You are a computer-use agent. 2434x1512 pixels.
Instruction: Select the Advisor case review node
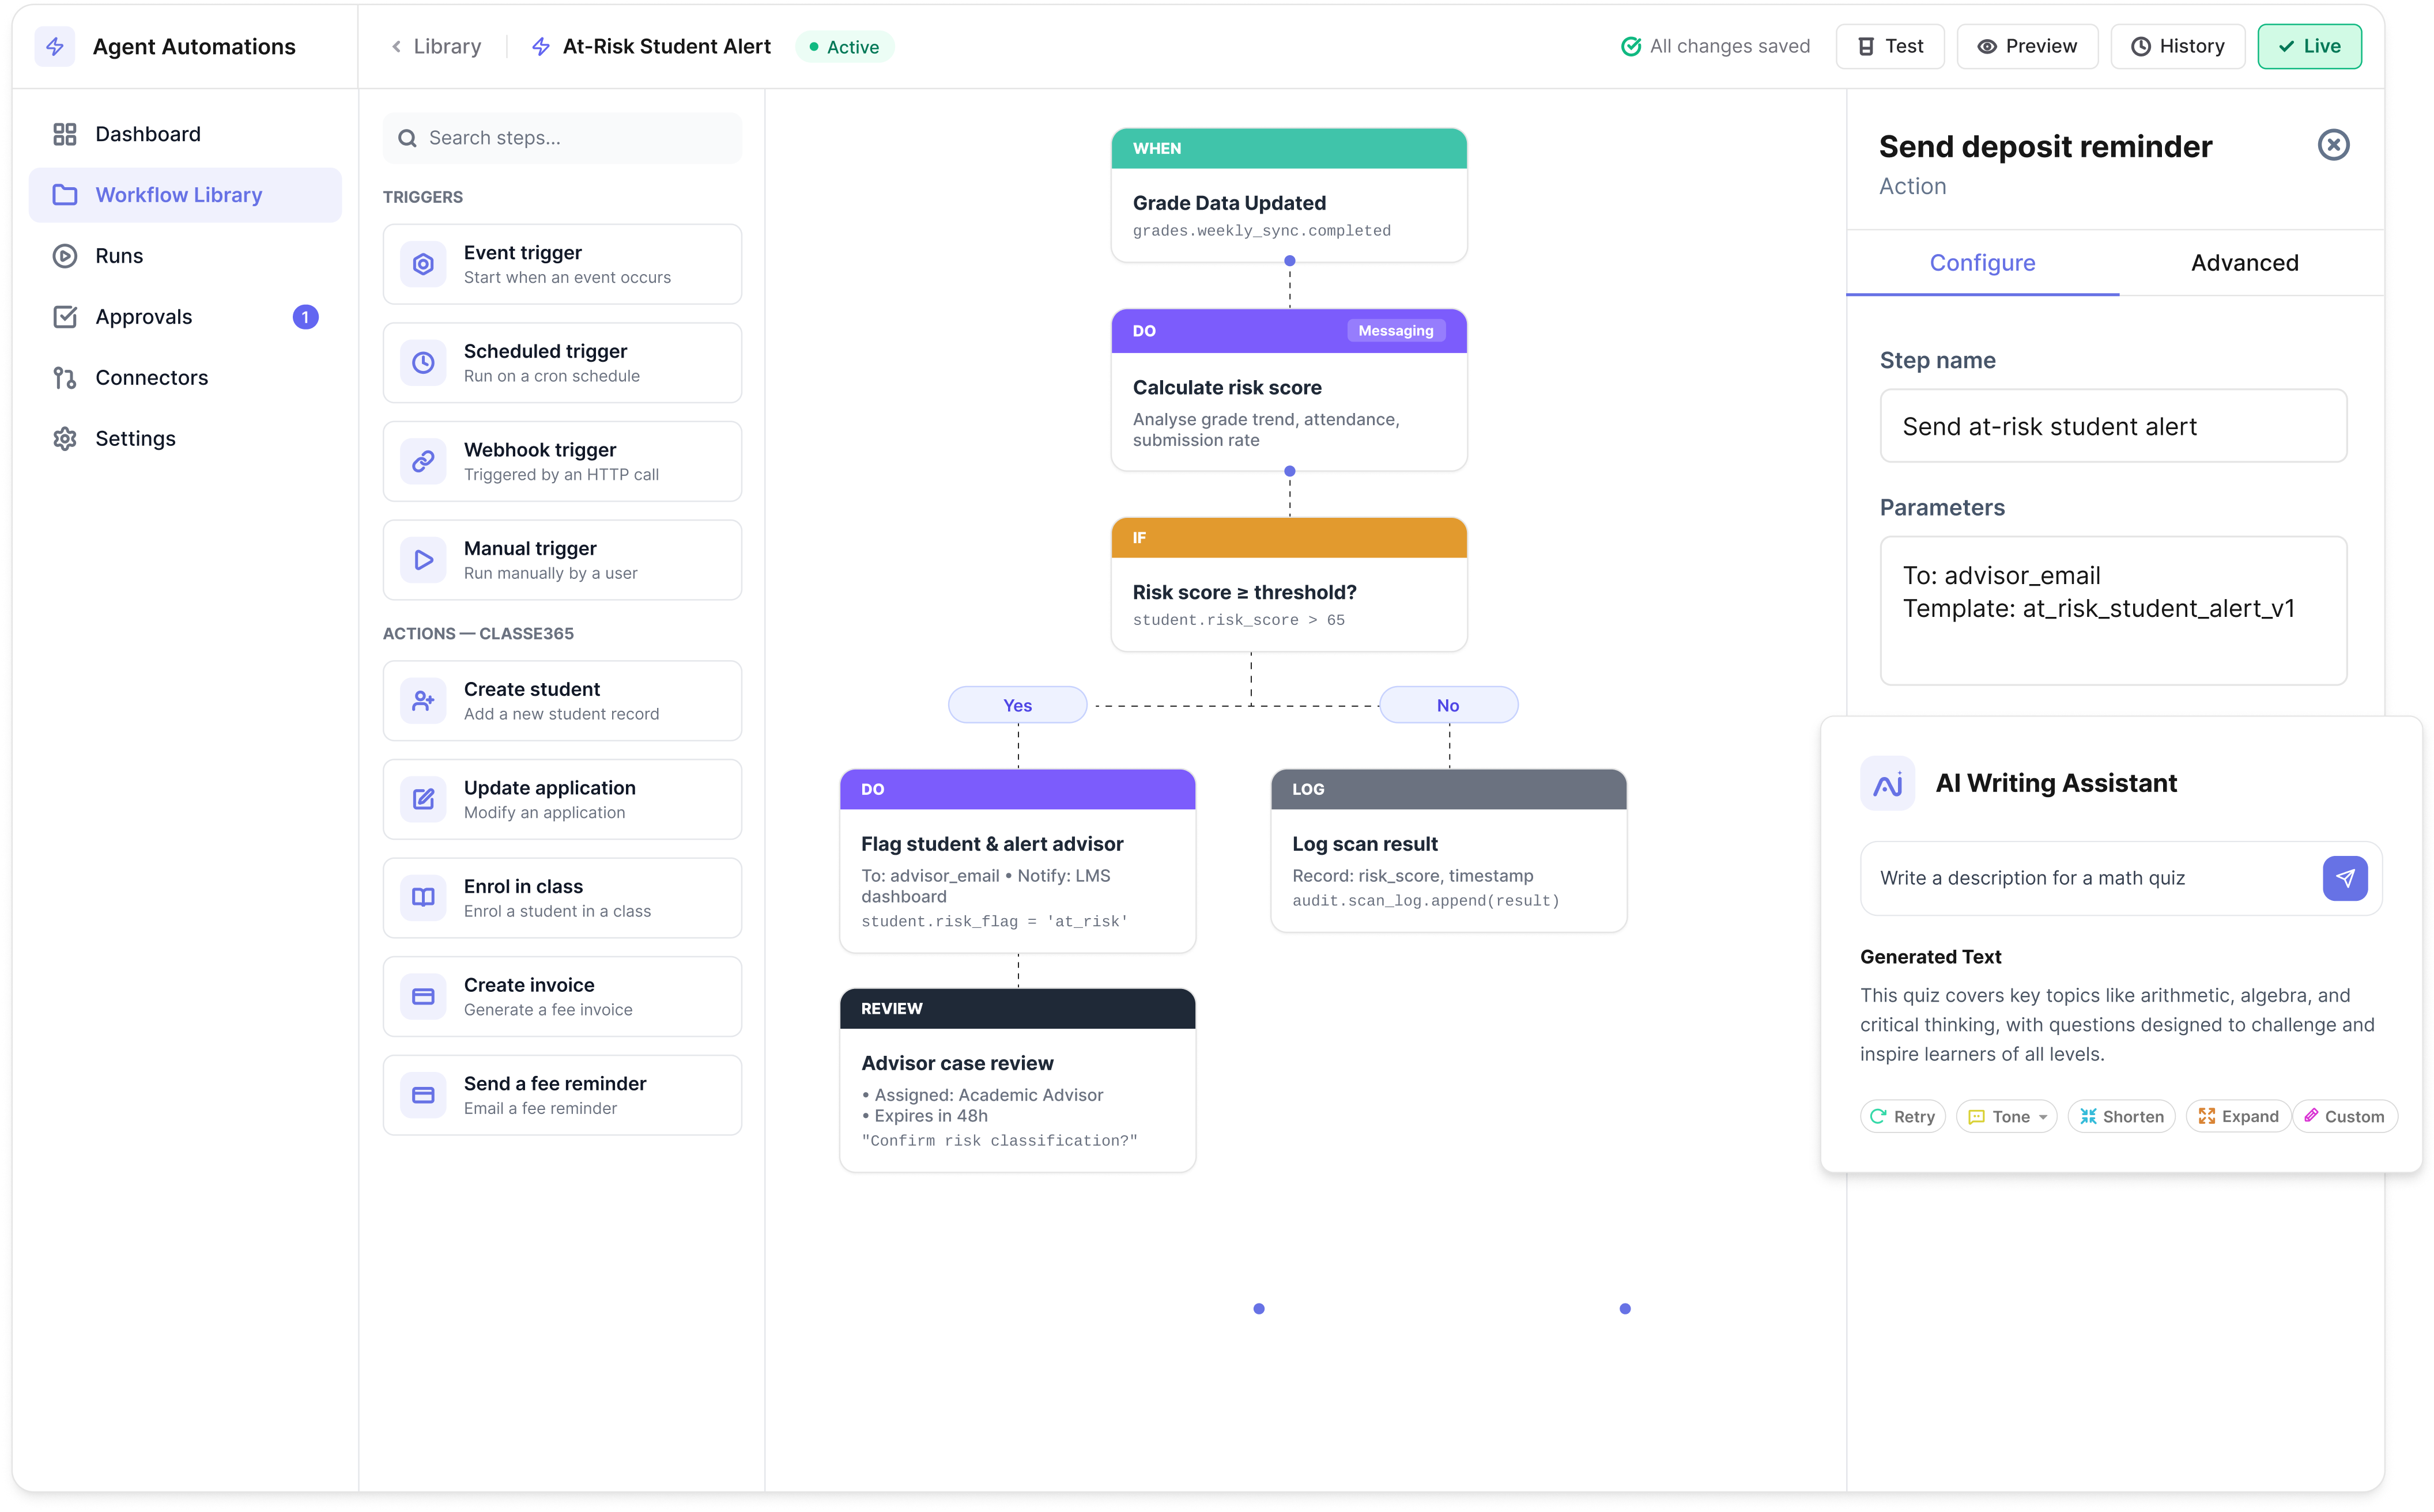click(1017, 1081)
